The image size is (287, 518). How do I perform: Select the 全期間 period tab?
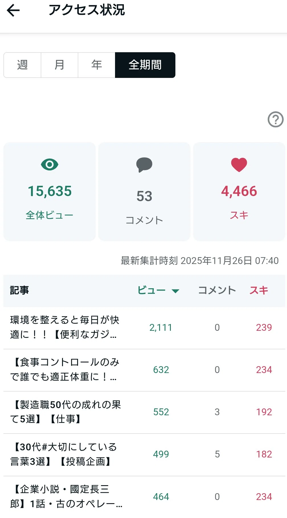pyautogui.click(x=145, y=65)
